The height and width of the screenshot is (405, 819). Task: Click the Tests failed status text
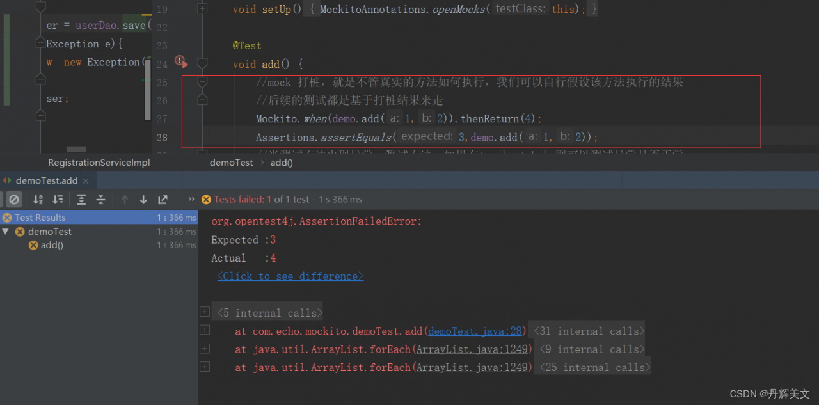[288, 200]
